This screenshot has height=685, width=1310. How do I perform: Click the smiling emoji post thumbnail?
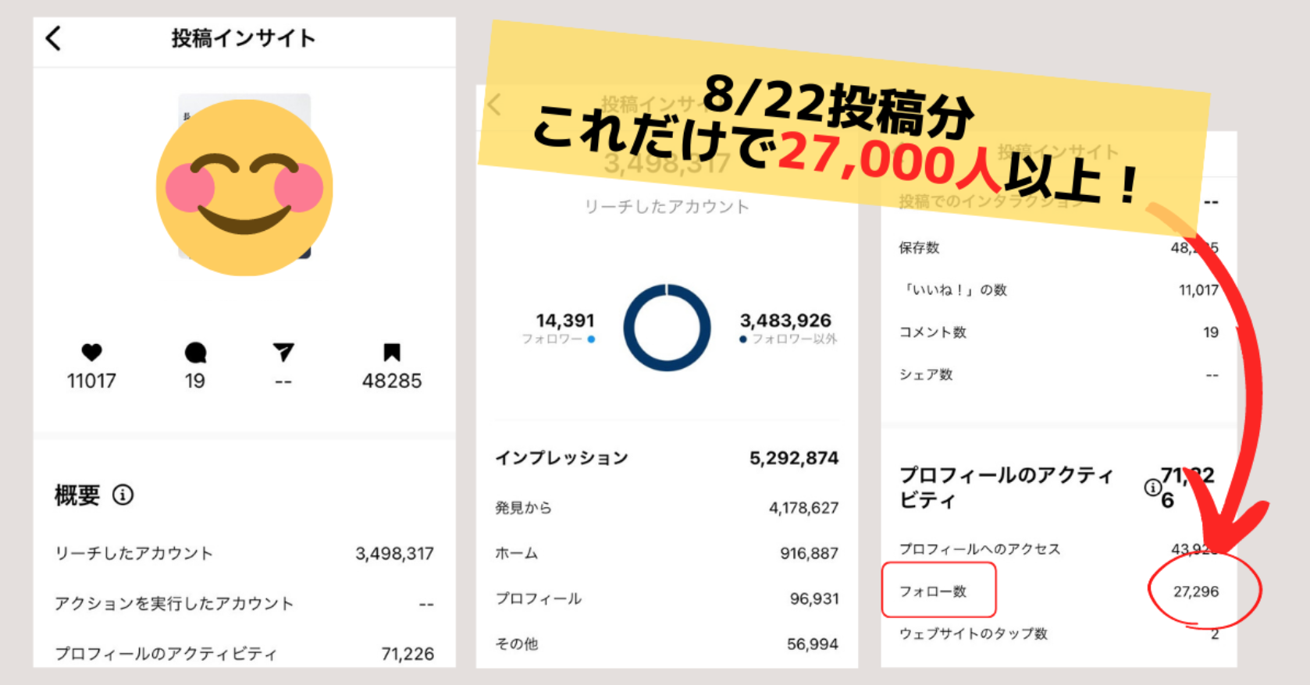coord(244,186)
